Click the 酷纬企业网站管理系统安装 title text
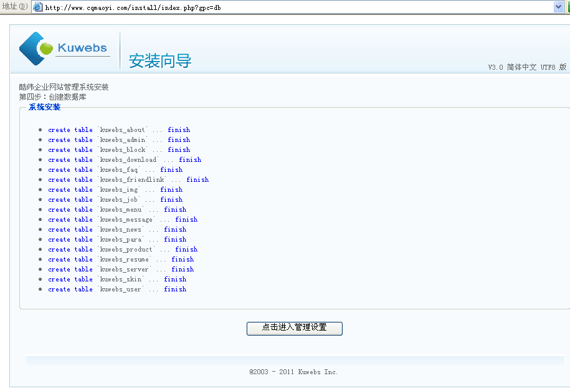Image resolution: width=570 pixels, height=391 pixels. click(x=64, y=87)
